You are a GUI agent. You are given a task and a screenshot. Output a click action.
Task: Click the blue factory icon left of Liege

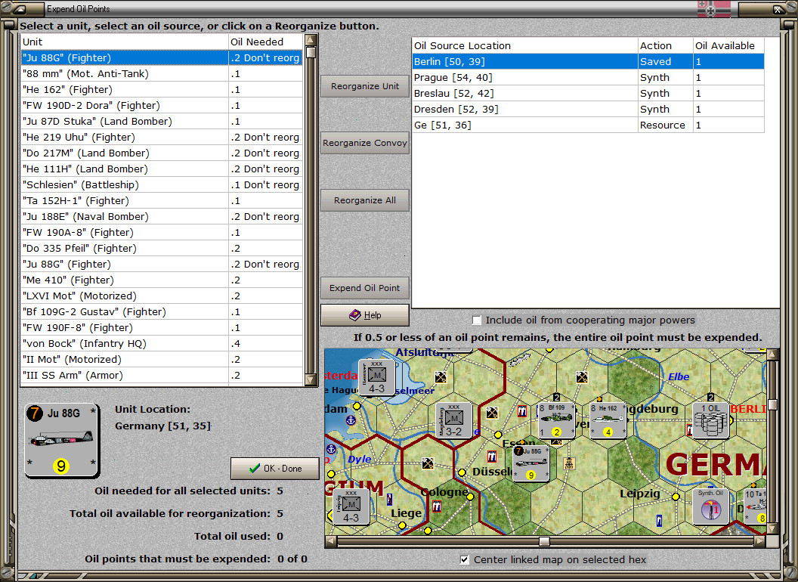click(x=389, y=499)
